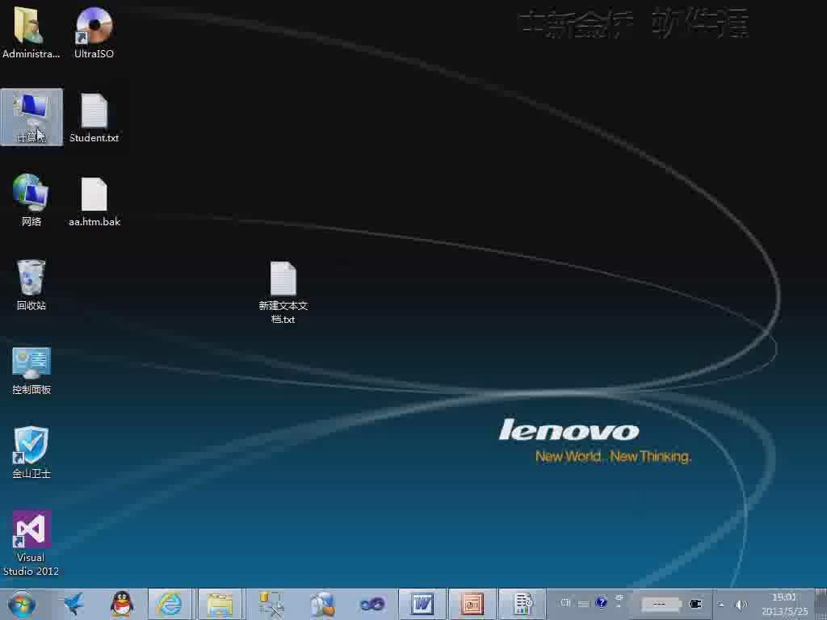This screenshot has width=827, height=620.
Task: Launch Internet Explorer from the taskbar
Action: point(170,604)
